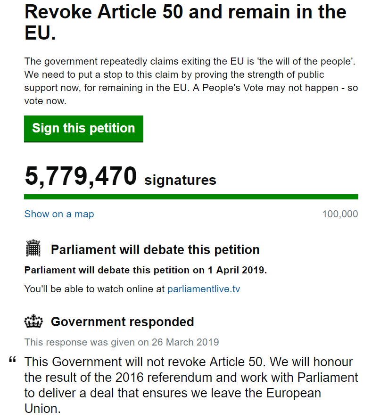Click the petition description paragraph
Viewport: 380px width, 420px height.
pyautogui.click(x=191, y=81)
